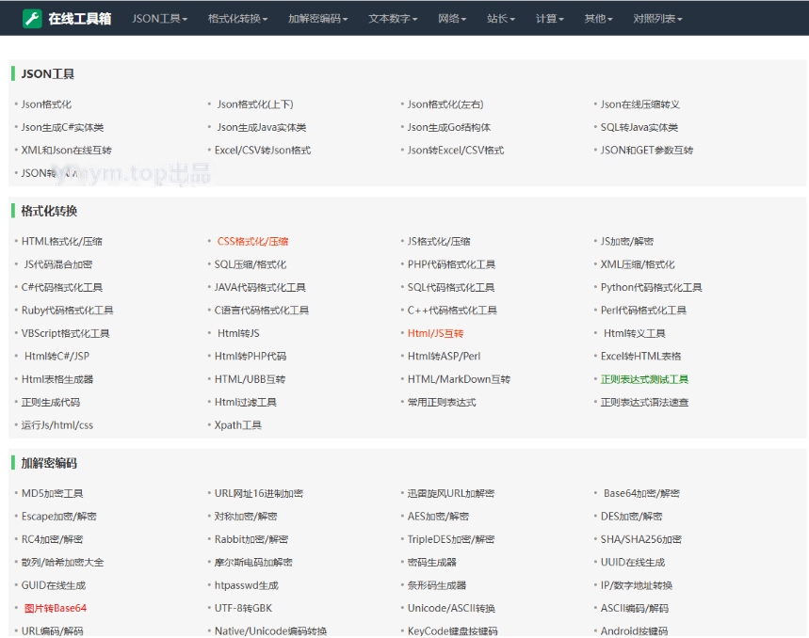Go to Excel转HTML表格 tool
The image size is (809, 638).
point(640,356)
